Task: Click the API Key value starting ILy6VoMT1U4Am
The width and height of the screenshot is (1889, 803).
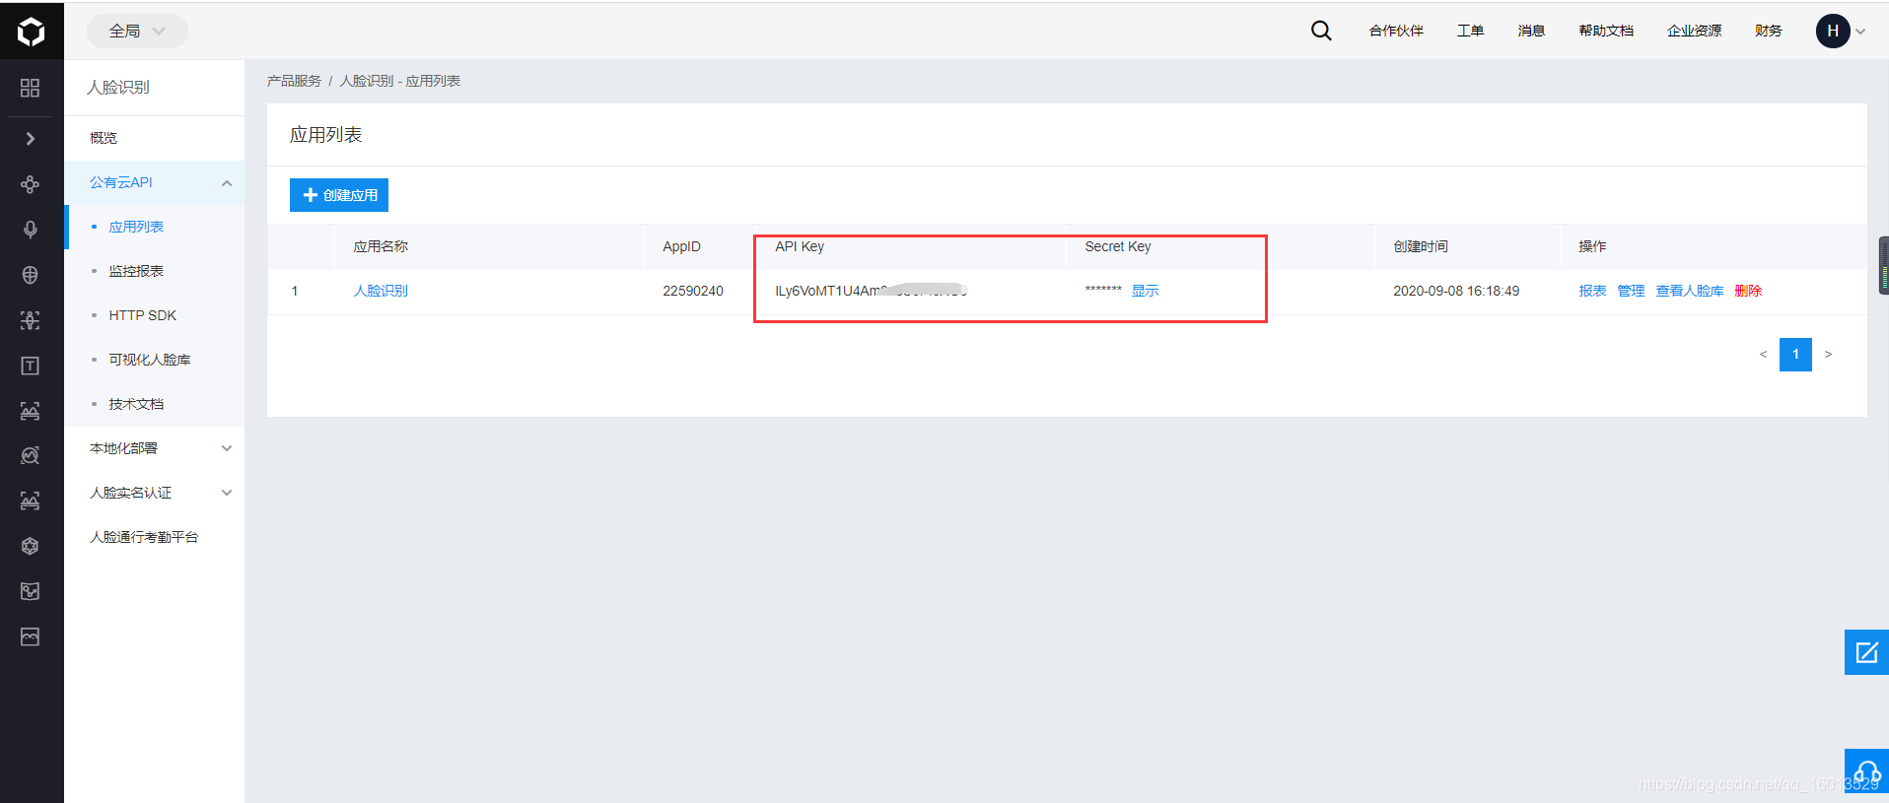Action: [x=872, y=291]
